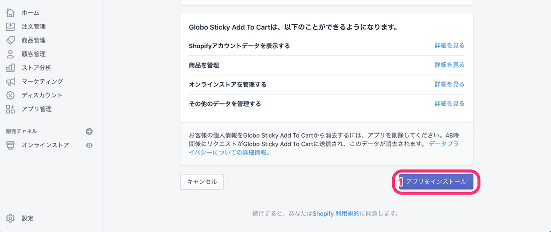Open the 注文管理 menu item

tap(34, 27)
